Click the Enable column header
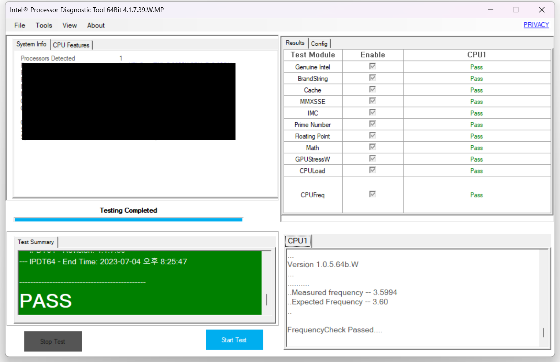Image resolution: width=560 pixels, height=362 pixels. 373,55
